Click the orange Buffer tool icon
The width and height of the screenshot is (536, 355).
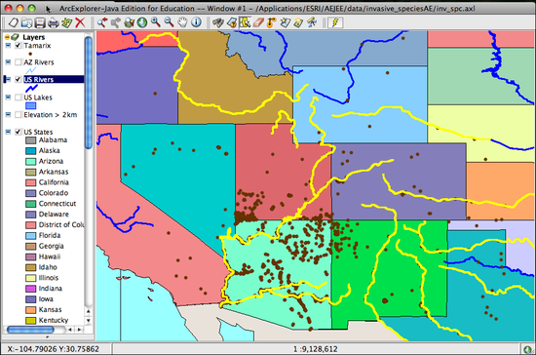(272, 22)
